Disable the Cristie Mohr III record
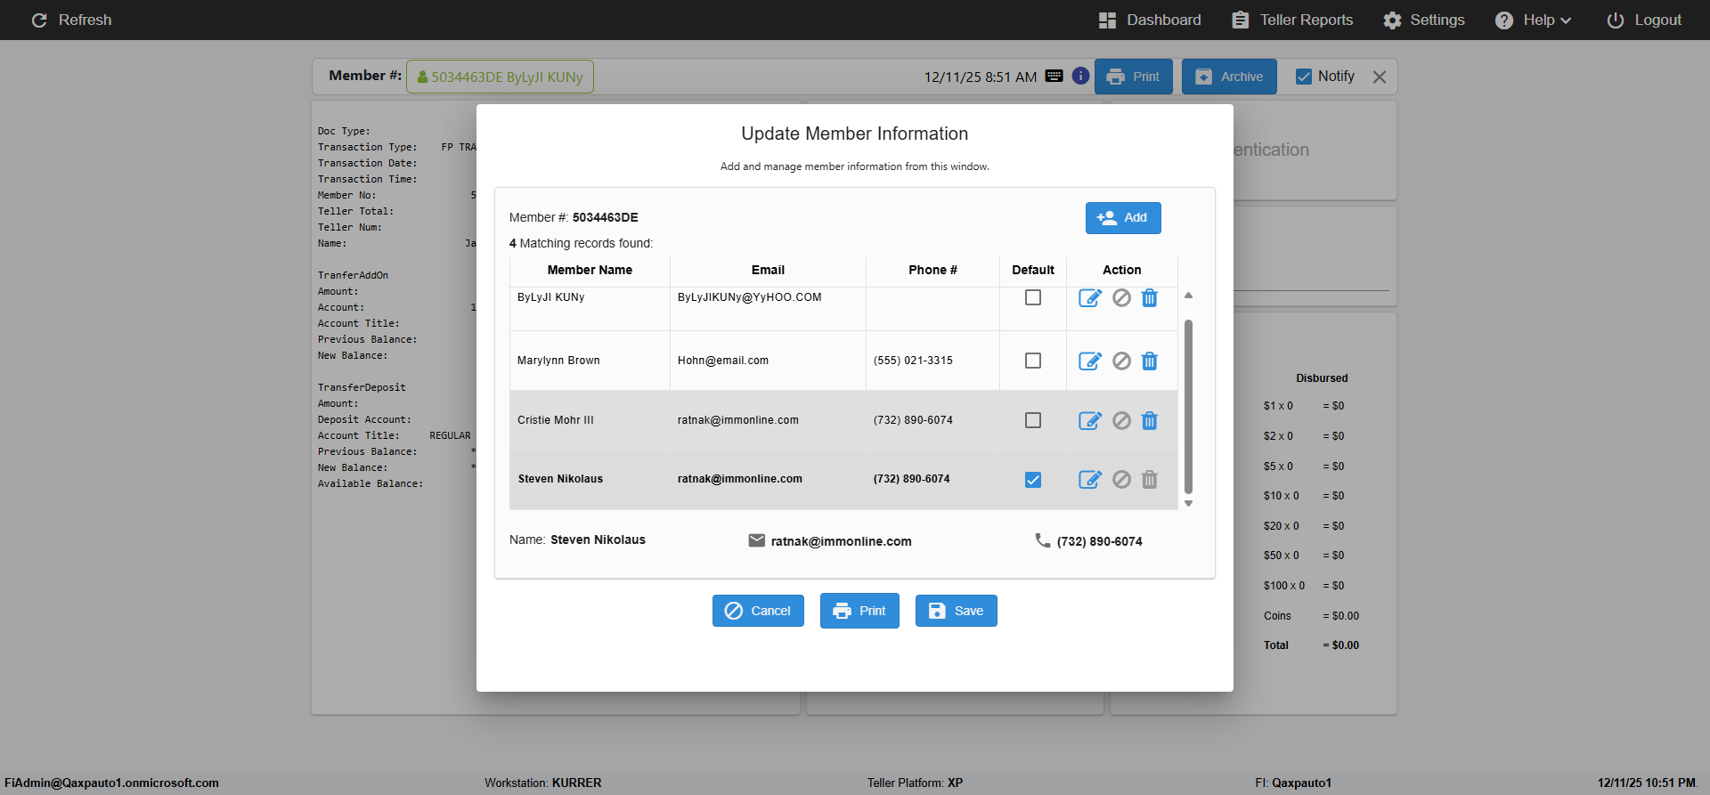The image size is (1710, 795). click(x=1122, y=420)
